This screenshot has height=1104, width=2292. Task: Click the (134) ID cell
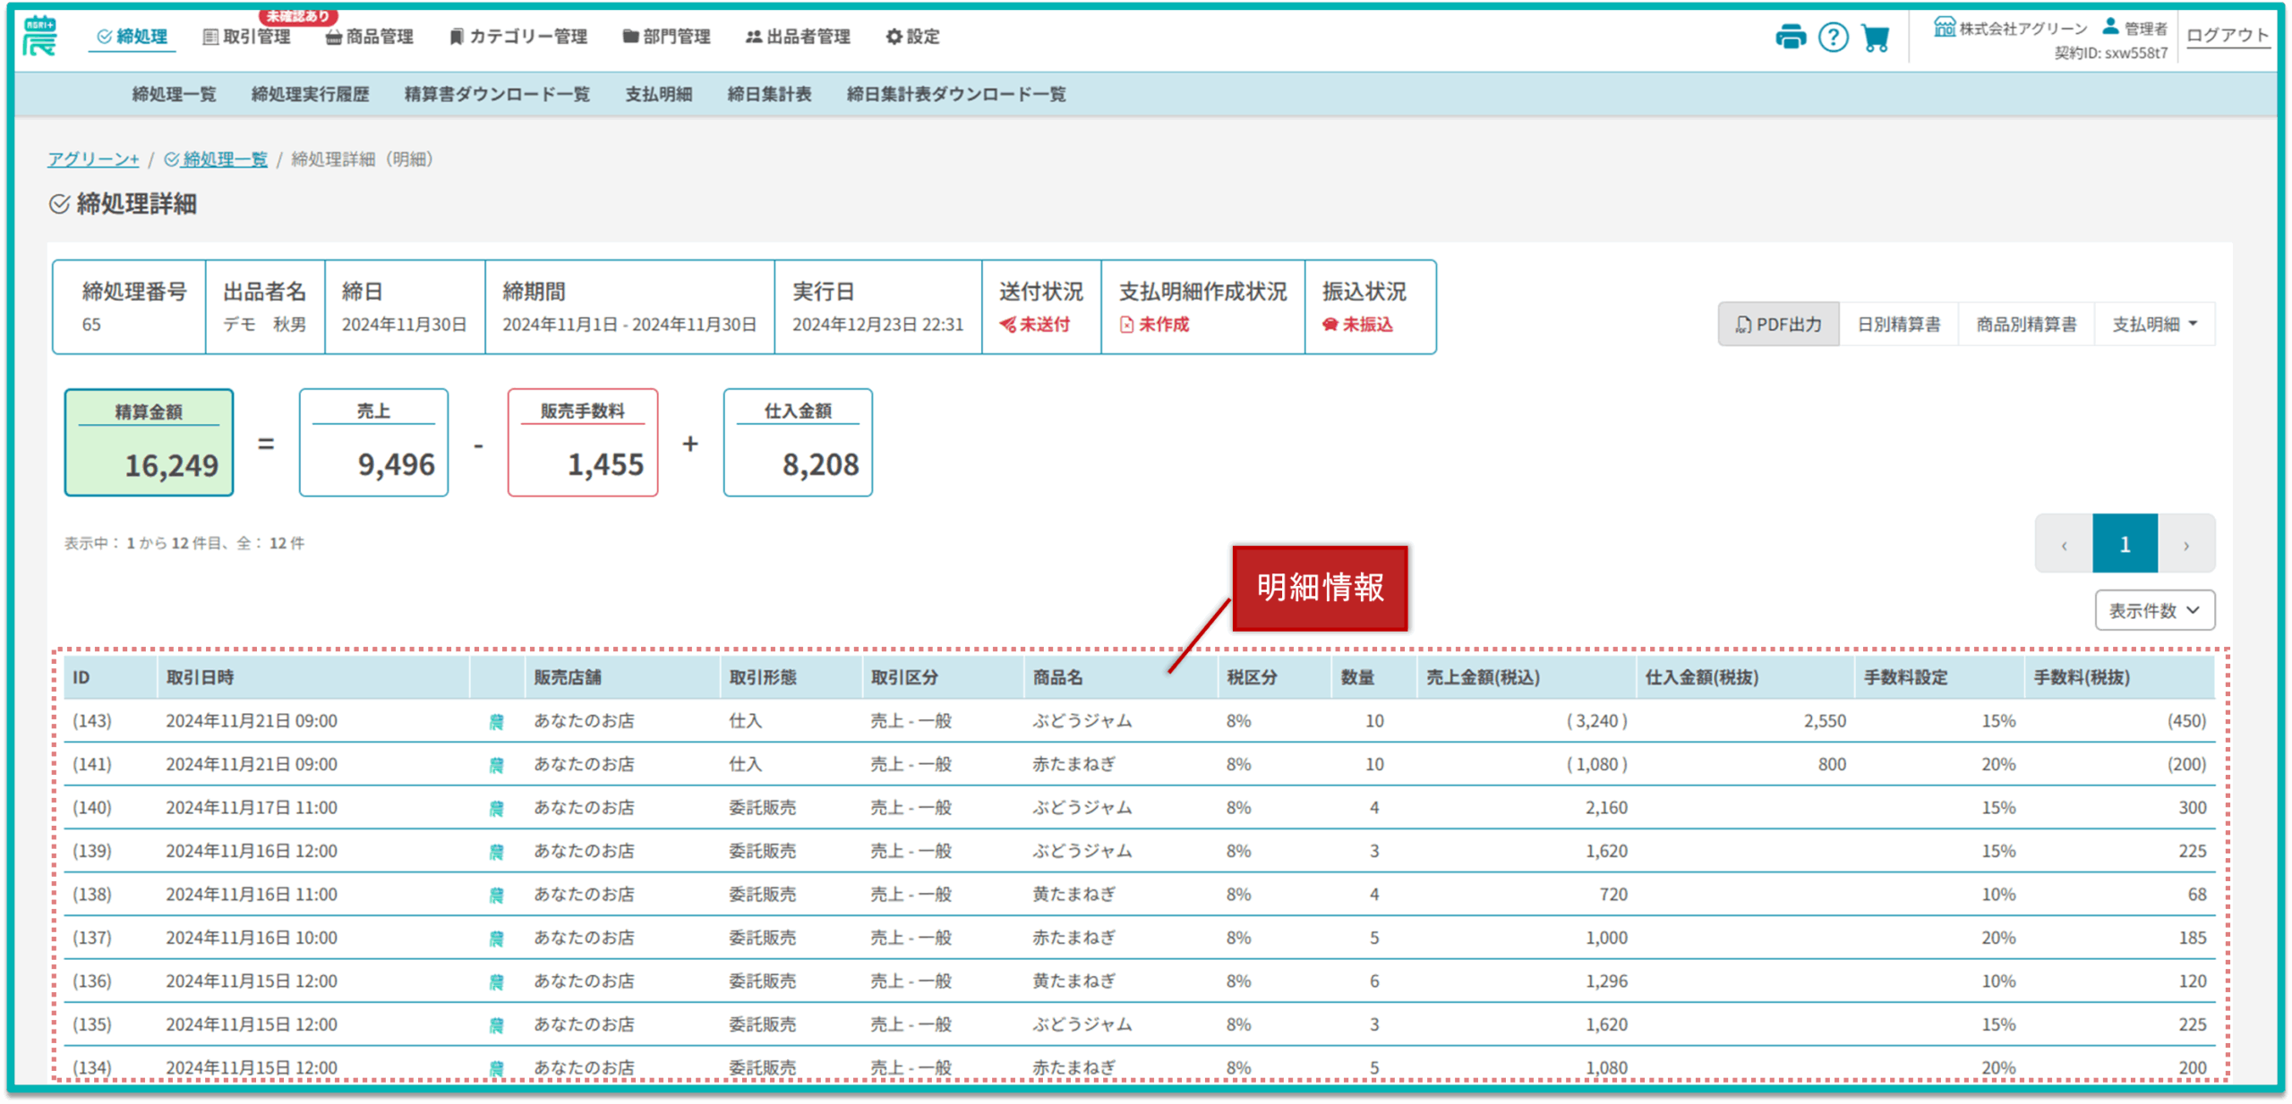(x=92, y=1069)
